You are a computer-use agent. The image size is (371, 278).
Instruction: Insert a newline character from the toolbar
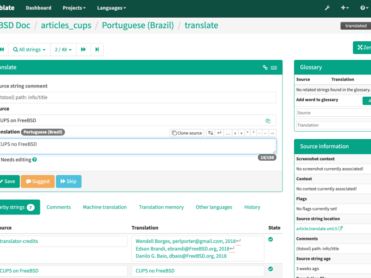[x=219, y=133]
